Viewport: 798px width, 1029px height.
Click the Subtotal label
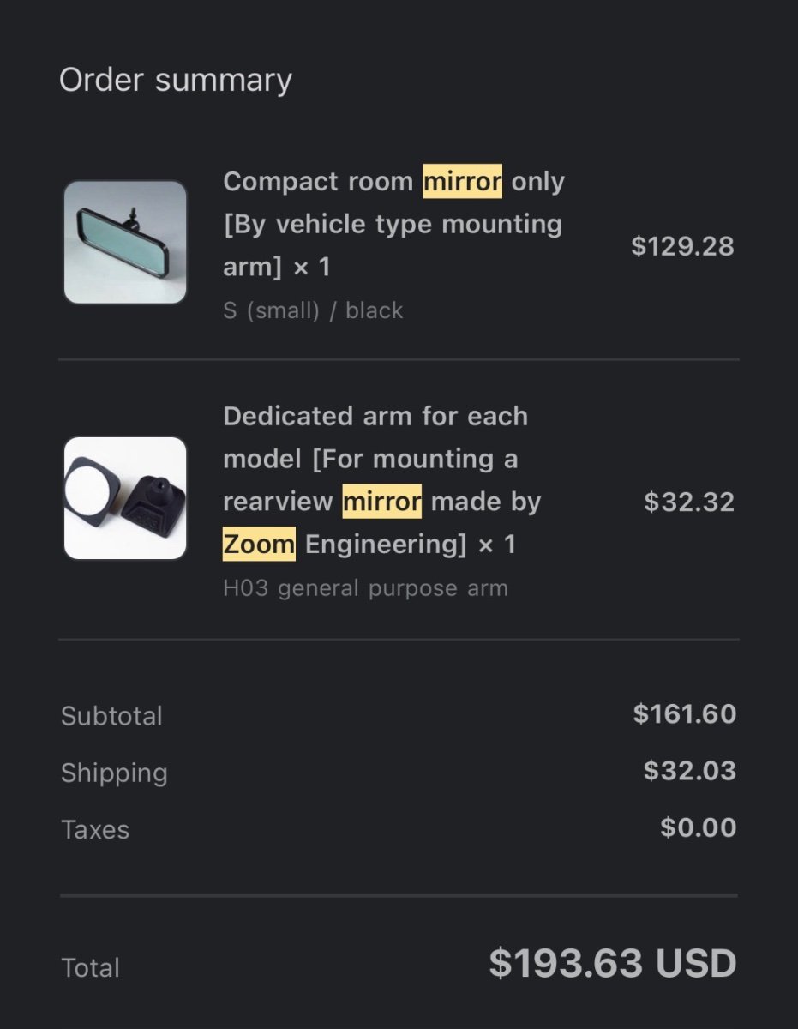pyautogui.click(x=111, y=716)
